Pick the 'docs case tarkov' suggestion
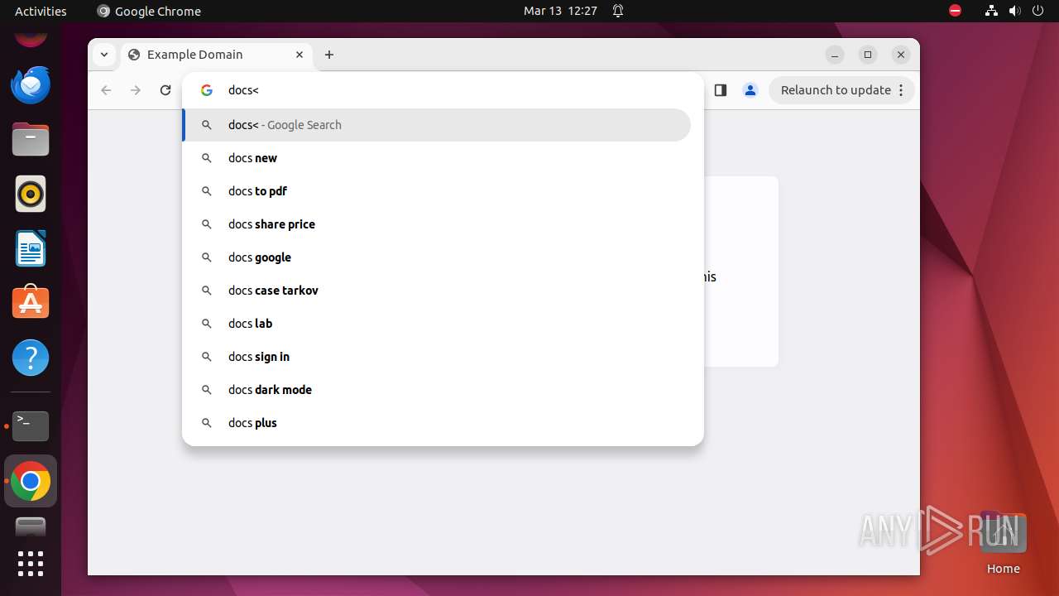The width and height of the screenshot is (1059, 596). pyautogui.click(x=437, y=291)
